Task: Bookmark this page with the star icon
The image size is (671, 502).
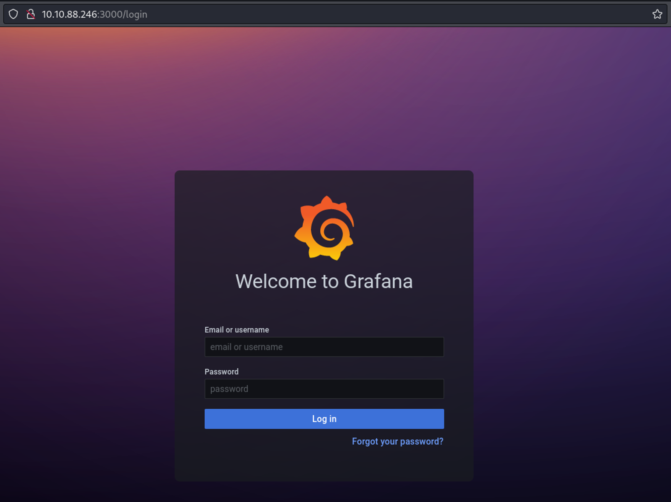Action: coord(657,14)
